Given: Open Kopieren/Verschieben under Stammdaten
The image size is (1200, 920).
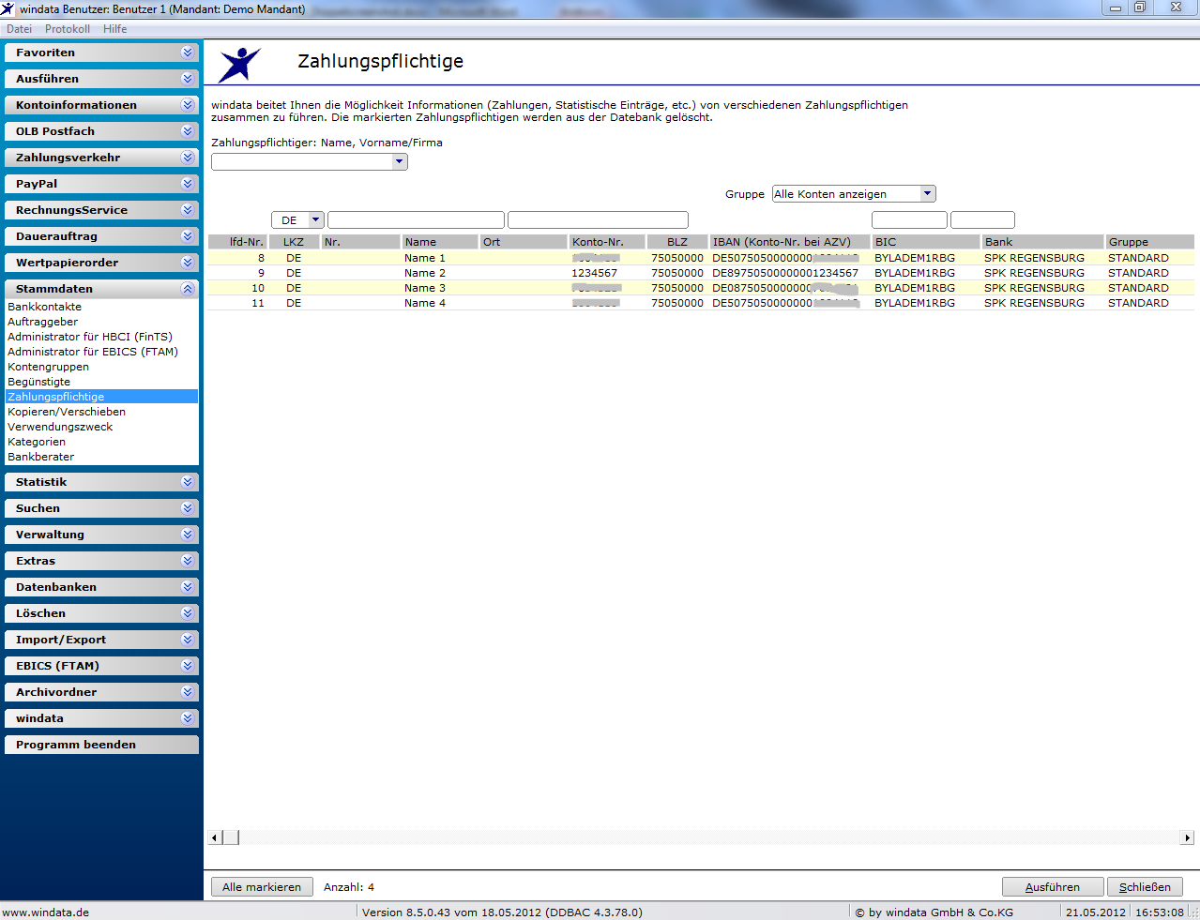Looking at the screenshot, I should click(x=67, y=412).
